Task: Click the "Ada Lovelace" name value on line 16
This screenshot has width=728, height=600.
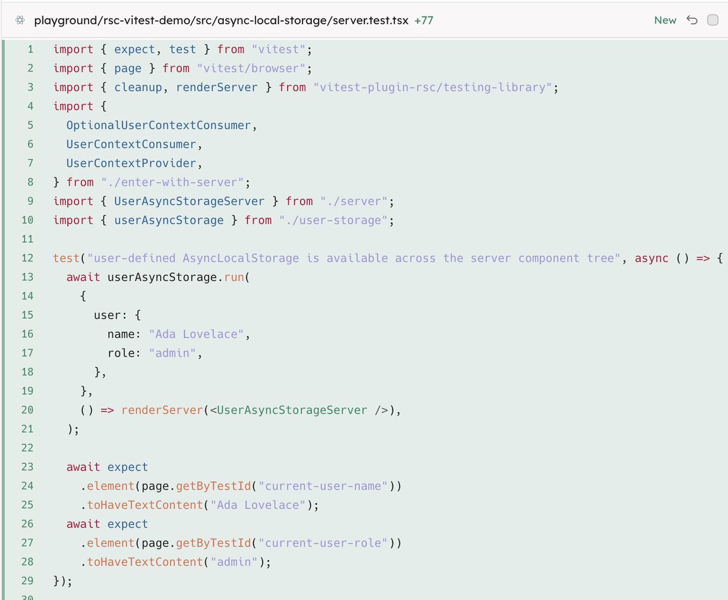Action: [196, 334]
